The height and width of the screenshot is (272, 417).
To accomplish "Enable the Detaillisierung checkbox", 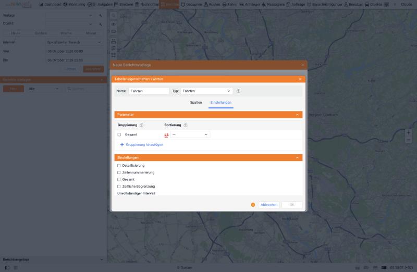I will [119, 166].
